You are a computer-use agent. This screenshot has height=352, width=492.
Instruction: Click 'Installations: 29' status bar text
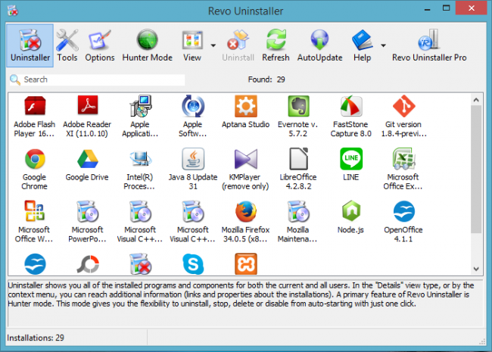[36, 338]
